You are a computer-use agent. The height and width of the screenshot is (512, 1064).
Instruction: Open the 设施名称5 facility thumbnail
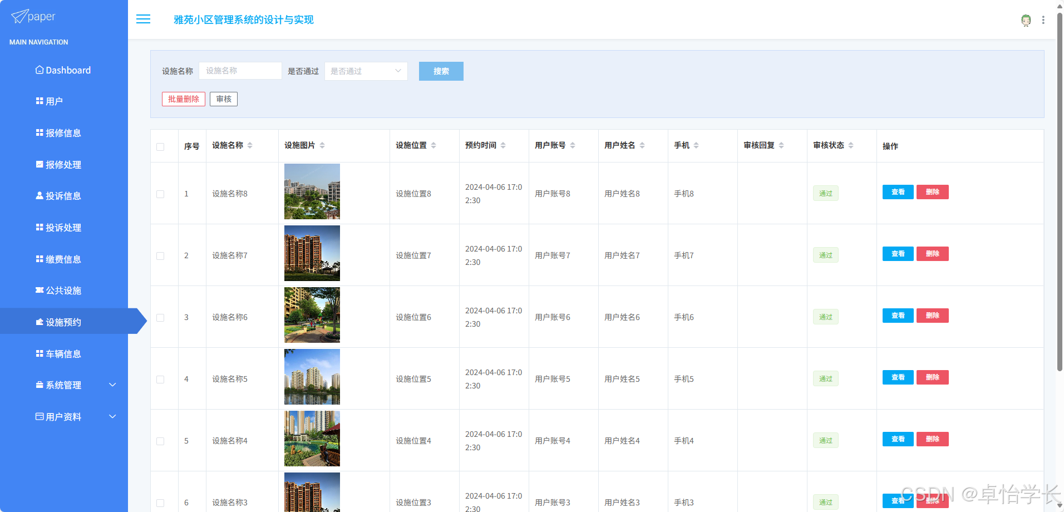coord(312,377)
